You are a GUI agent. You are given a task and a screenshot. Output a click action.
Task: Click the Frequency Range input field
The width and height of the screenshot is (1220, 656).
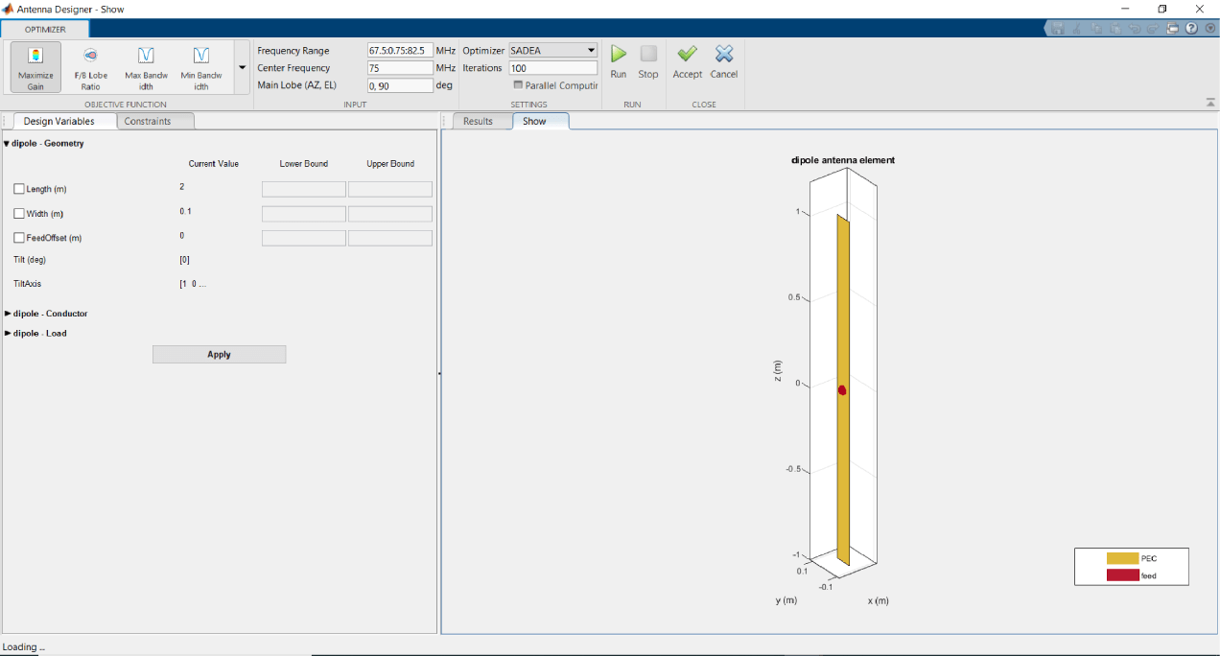point(399,50)
